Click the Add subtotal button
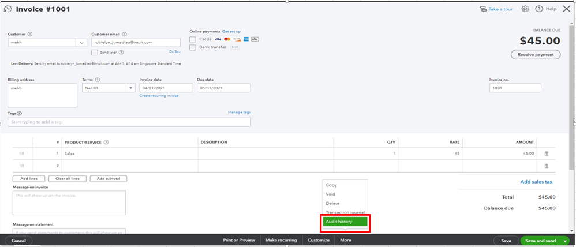This screenshot has height=247, width=576. (109, 179)
